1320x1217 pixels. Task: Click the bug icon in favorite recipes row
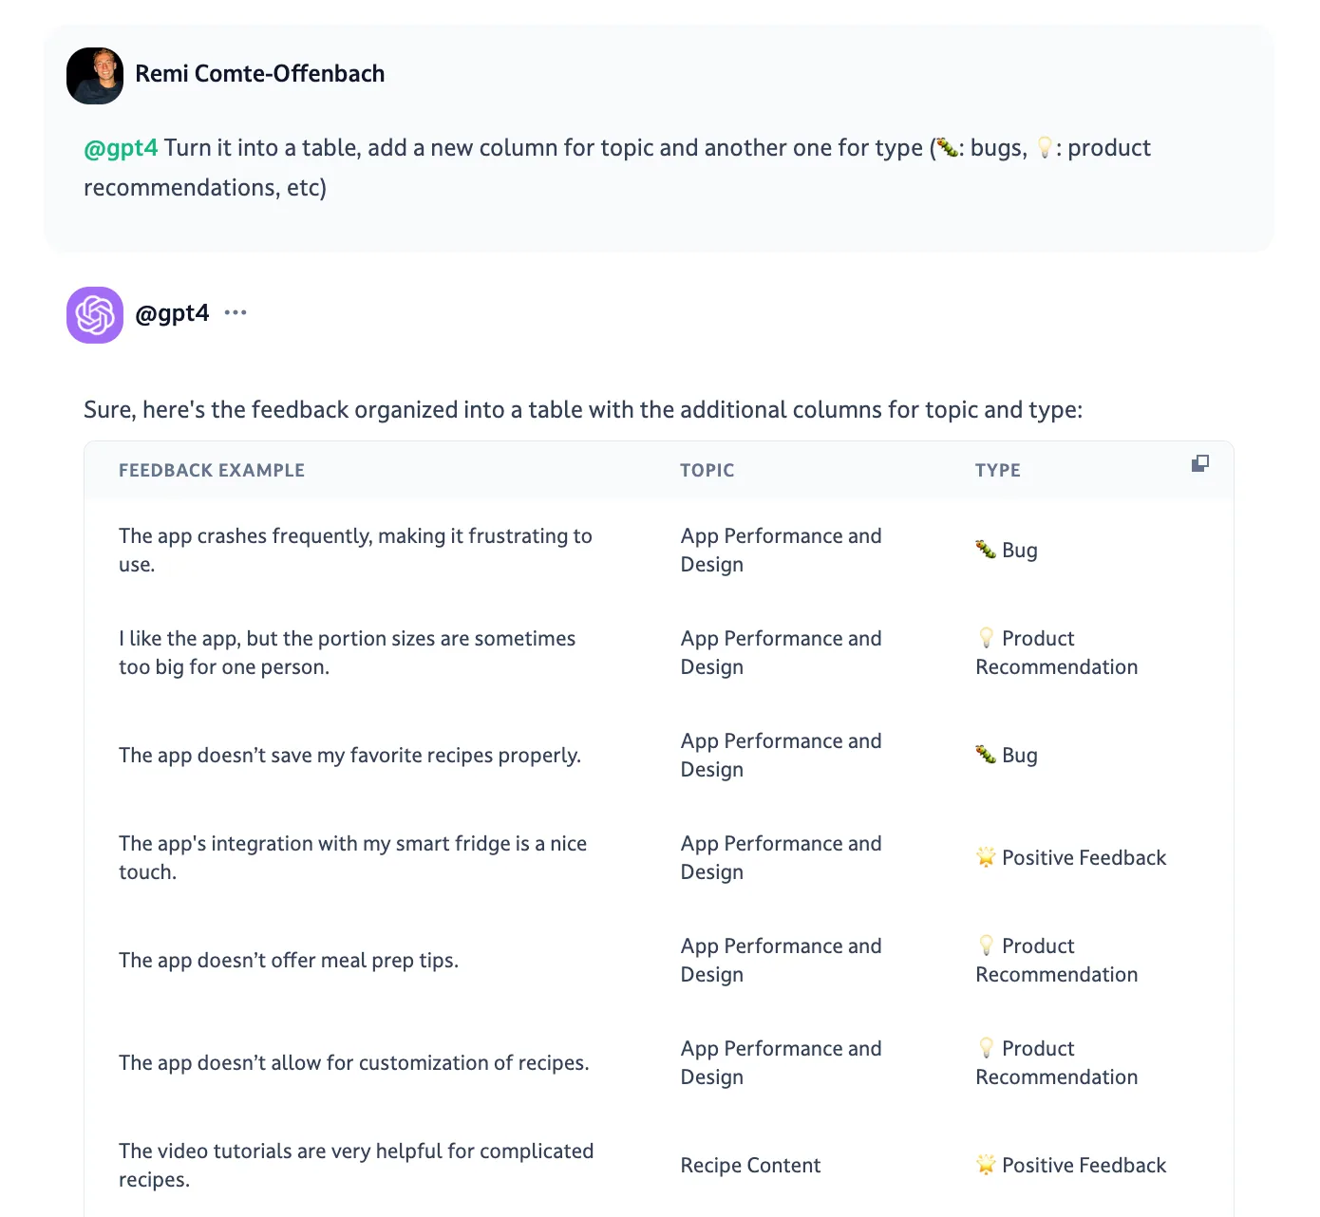coord(986,755)
